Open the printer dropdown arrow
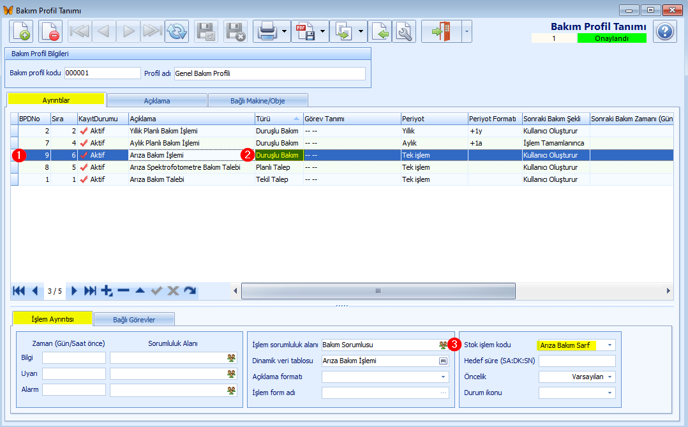The height and width of the screenshot is (427, 688). [285, 32]
